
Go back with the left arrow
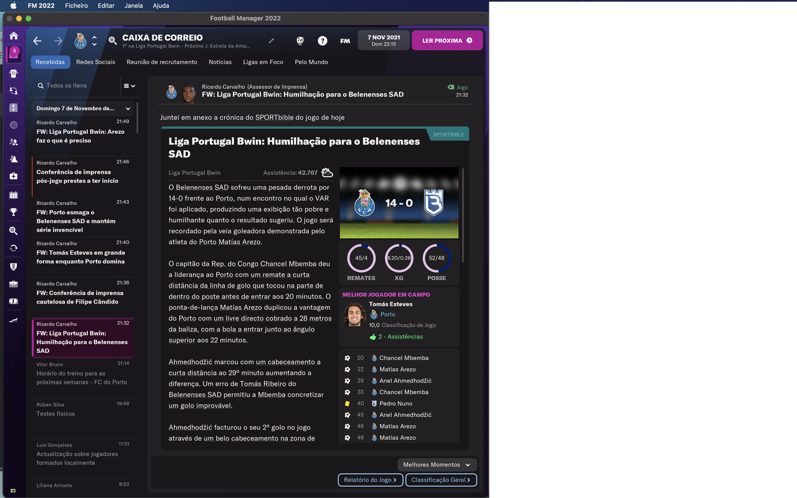pyautogui.click(x=37, y=41)
